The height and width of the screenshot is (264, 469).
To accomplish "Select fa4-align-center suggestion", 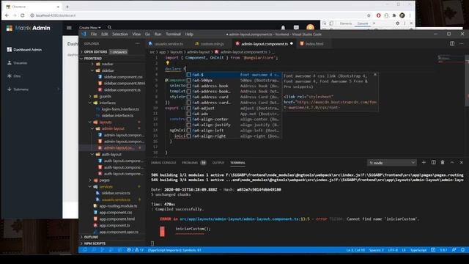I will 233,119.
